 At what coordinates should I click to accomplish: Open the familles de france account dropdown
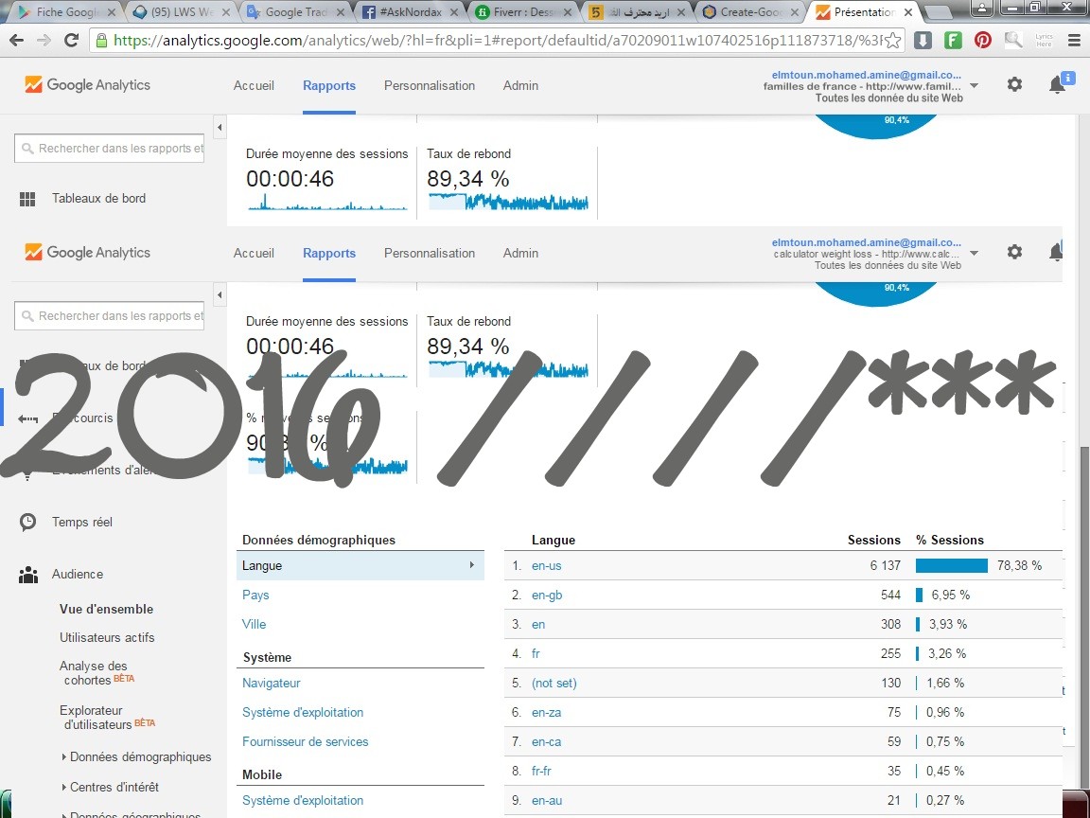[x=975, y=85]
